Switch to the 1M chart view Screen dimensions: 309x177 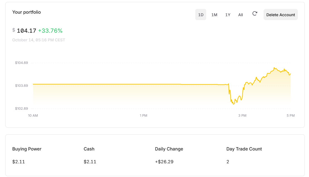point(214,15)
